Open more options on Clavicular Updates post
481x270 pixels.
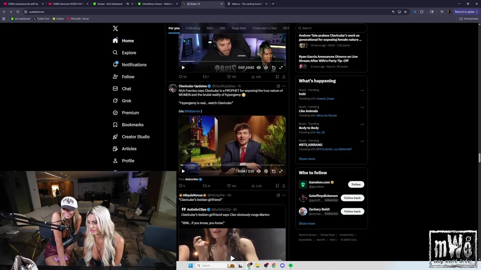pos(284,86)
